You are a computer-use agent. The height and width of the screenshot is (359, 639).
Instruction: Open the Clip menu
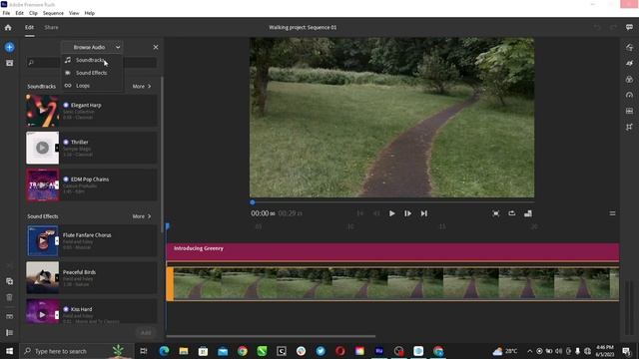pyautogui.click(x=33, y=13)
